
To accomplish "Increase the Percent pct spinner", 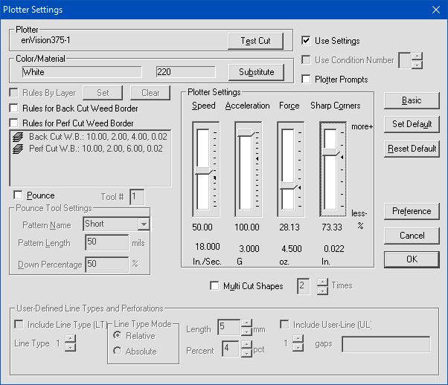I will click(246, 344).
